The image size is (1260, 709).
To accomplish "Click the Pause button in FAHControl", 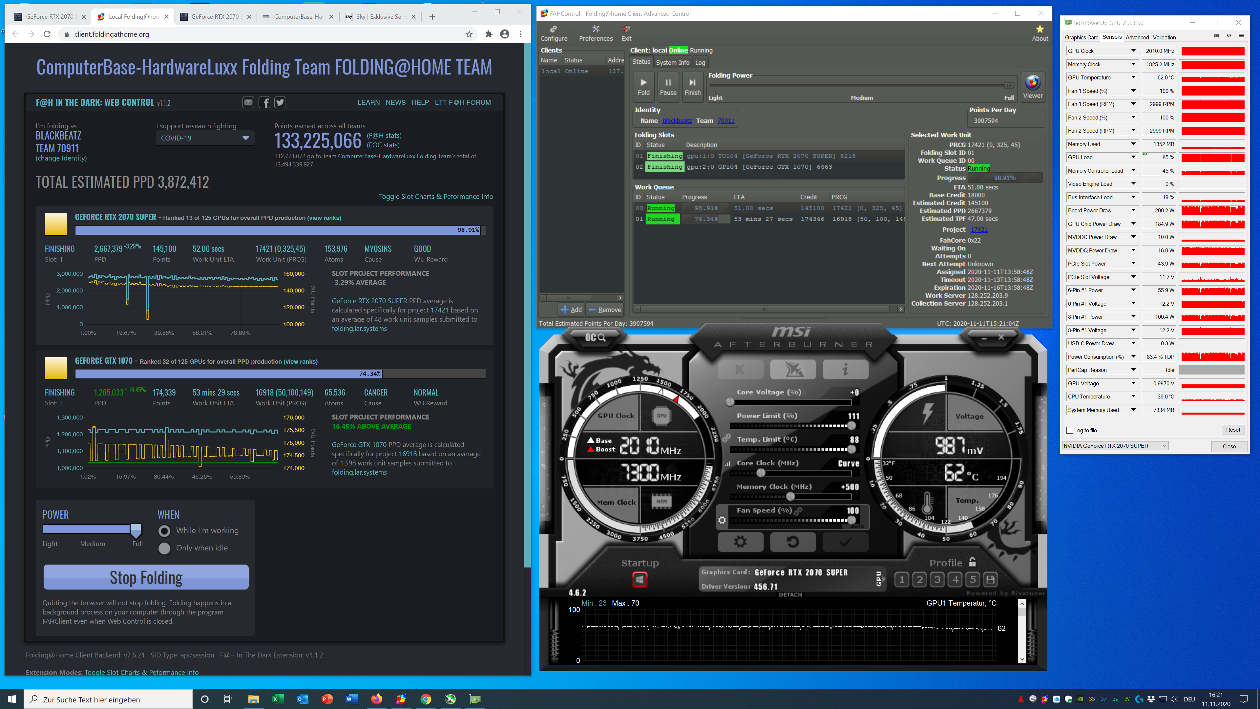I will click(x=668, y=87).
